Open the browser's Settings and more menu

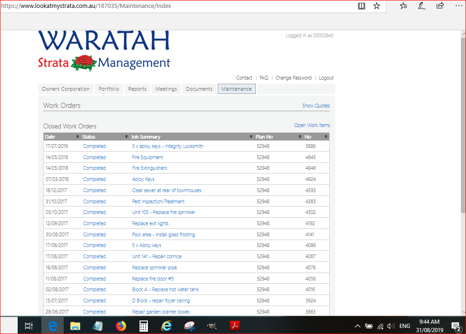point(459,6)
